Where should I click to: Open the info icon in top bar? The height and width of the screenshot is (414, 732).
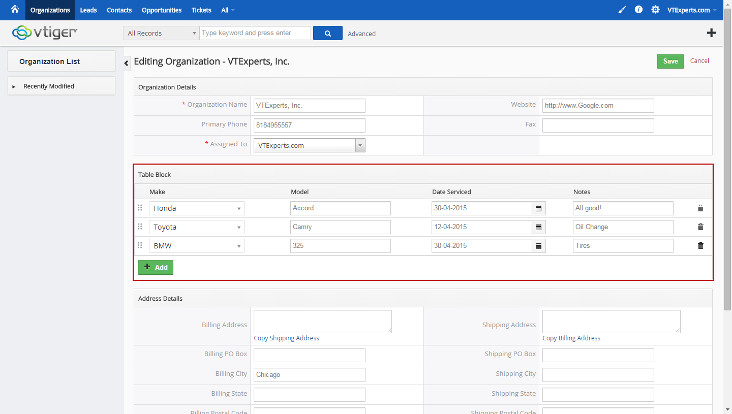coord(638,10)
